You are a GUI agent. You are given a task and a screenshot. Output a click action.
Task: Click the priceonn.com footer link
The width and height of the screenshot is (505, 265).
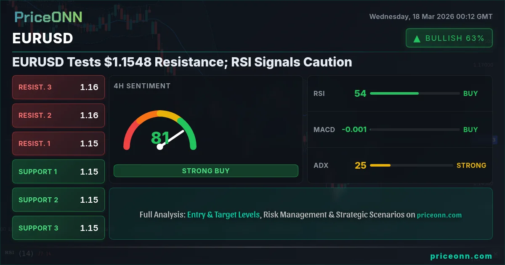[x=461, y=256]
